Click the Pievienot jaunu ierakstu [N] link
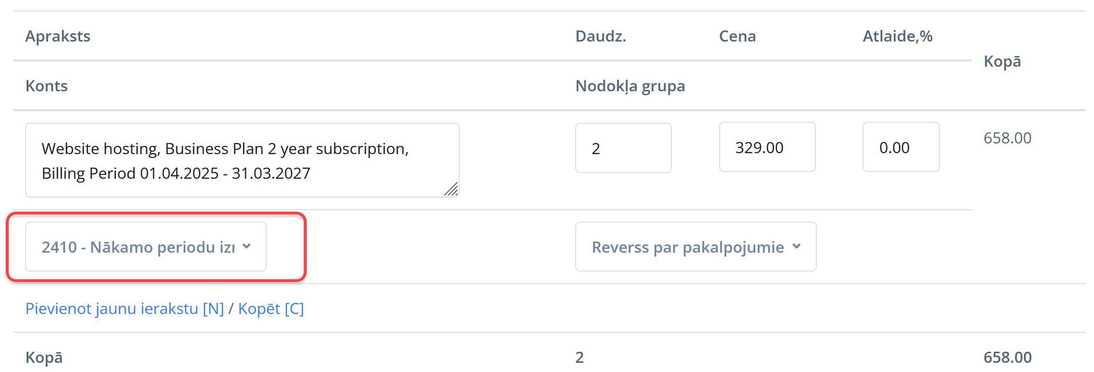 point(125,308)
